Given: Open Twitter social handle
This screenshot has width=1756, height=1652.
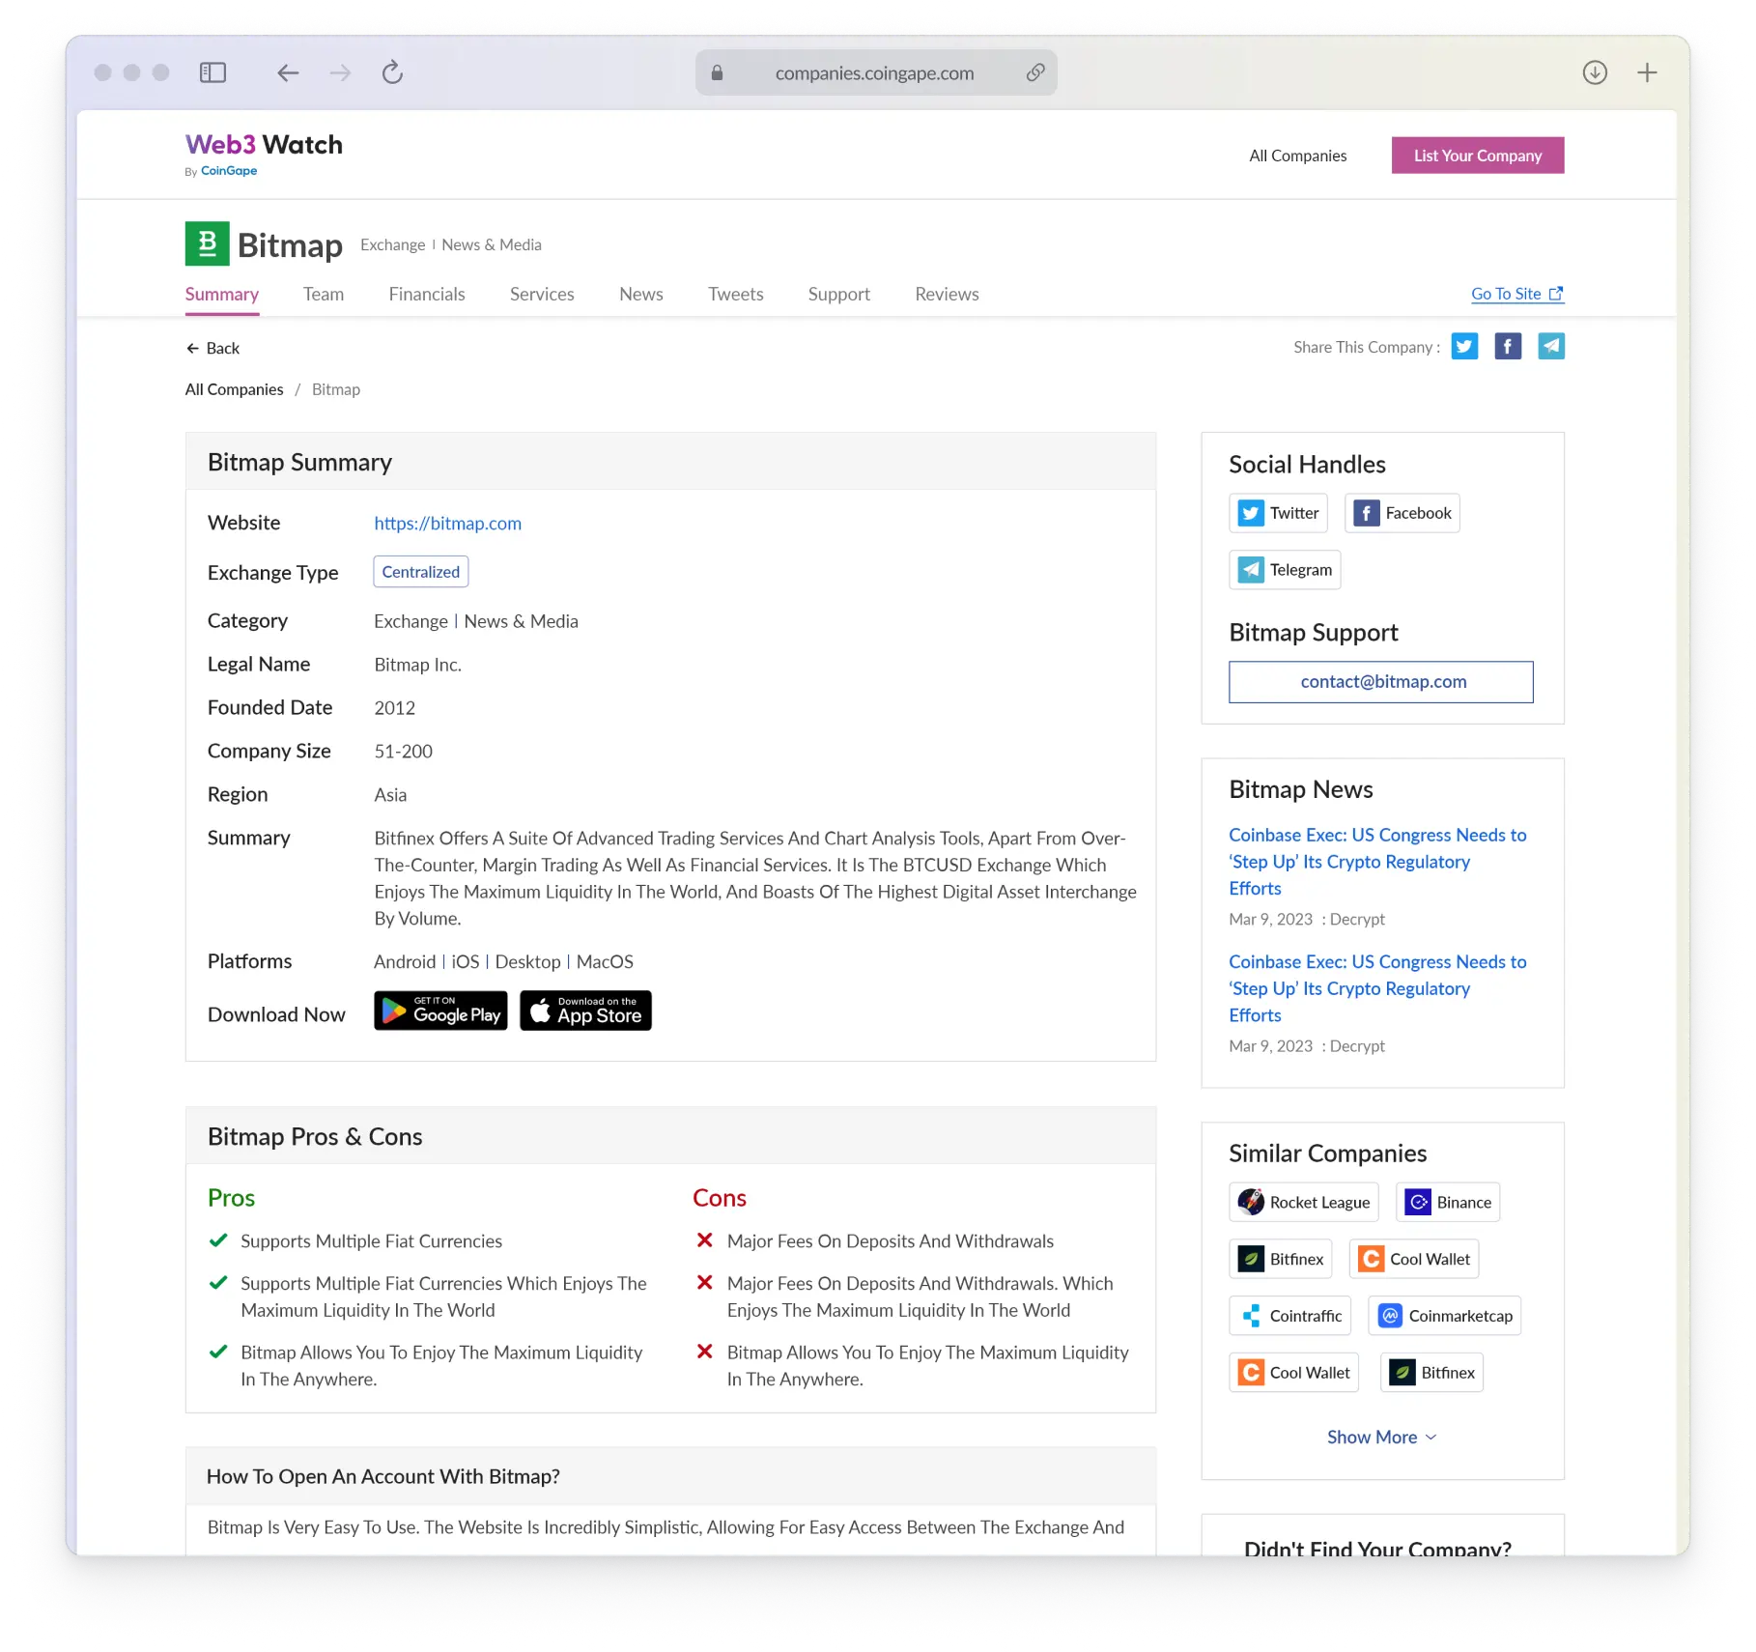Looking at the screenshot, I should (x=1279, y=513).
